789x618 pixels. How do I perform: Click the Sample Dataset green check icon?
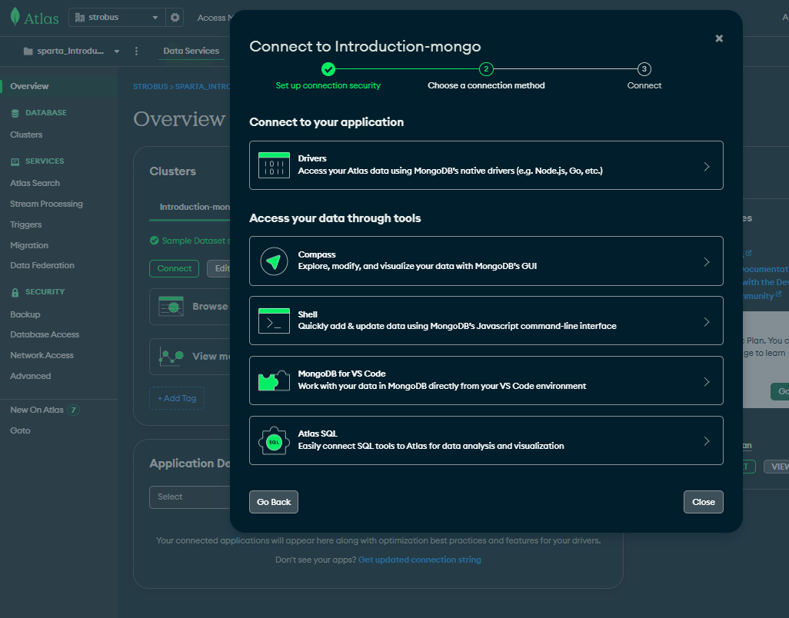pyautogui.click(x=154, y=241)
